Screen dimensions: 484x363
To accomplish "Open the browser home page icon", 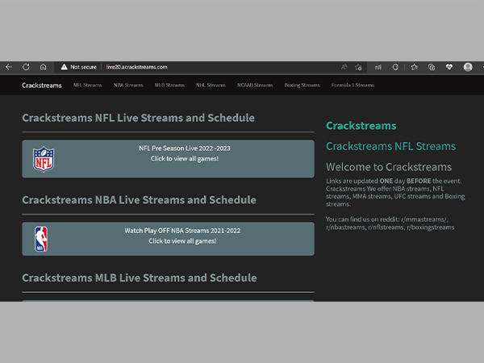I will pos(44,67).
